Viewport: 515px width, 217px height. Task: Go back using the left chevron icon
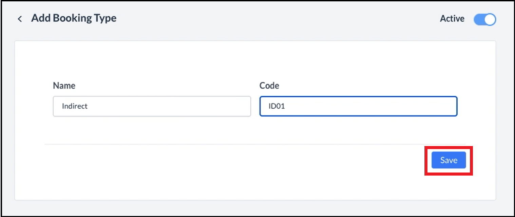[x=20, y=19]
